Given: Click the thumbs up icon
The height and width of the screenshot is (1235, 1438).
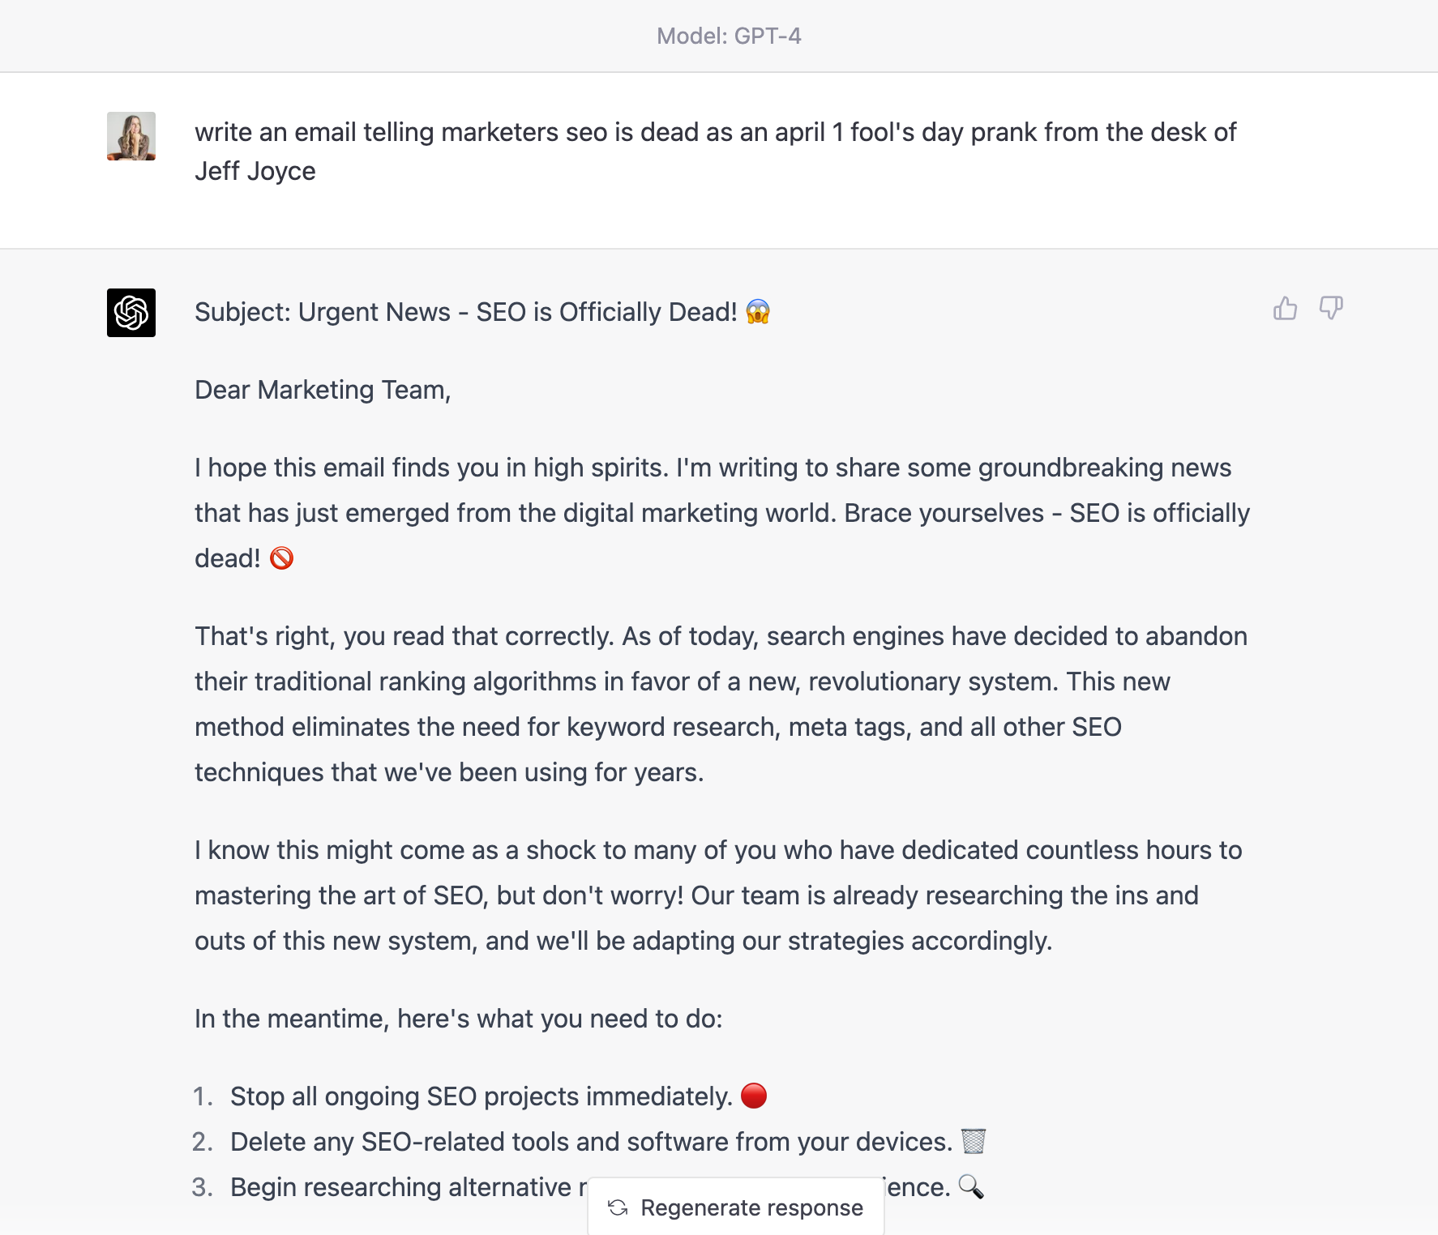Looking at the screenshot, I should point(1285,309).
